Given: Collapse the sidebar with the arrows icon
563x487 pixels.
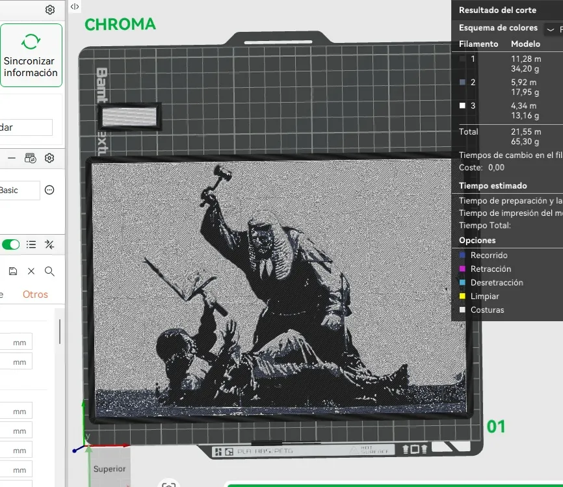Looking at the screenshot, I should (x=75, y=7).
